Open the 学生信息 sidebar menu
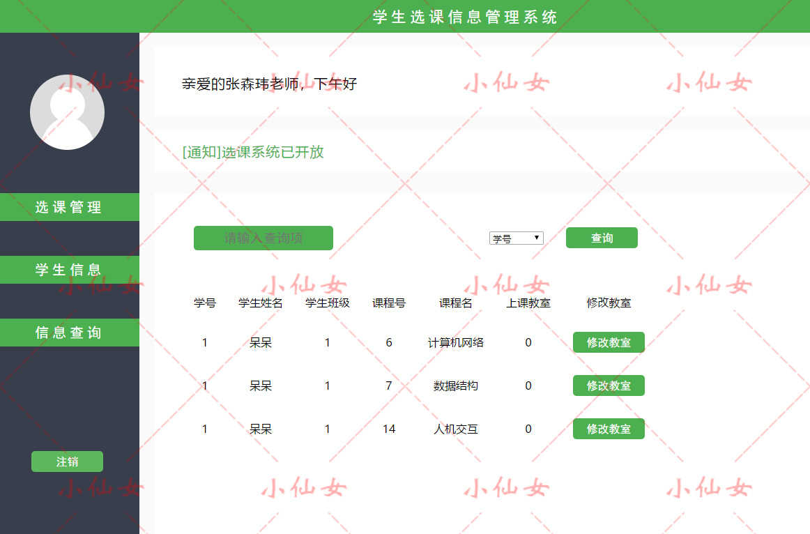810x534 pixels. [x=69, y=270]
